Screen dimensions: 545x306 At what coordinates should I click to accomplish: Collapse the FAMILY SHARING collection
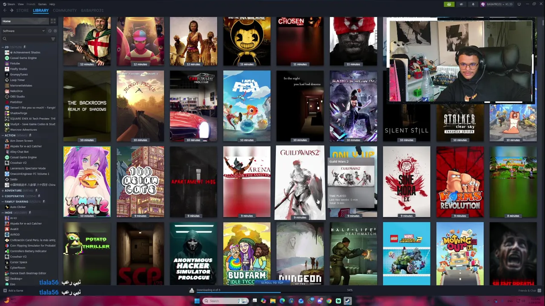(x=3, y=201)
